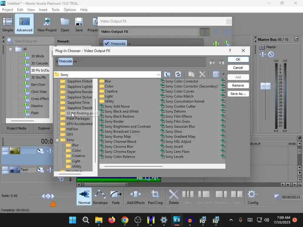Click the Timecode plug-in chain node
The image size is (303, 227).
click(65, 61)
